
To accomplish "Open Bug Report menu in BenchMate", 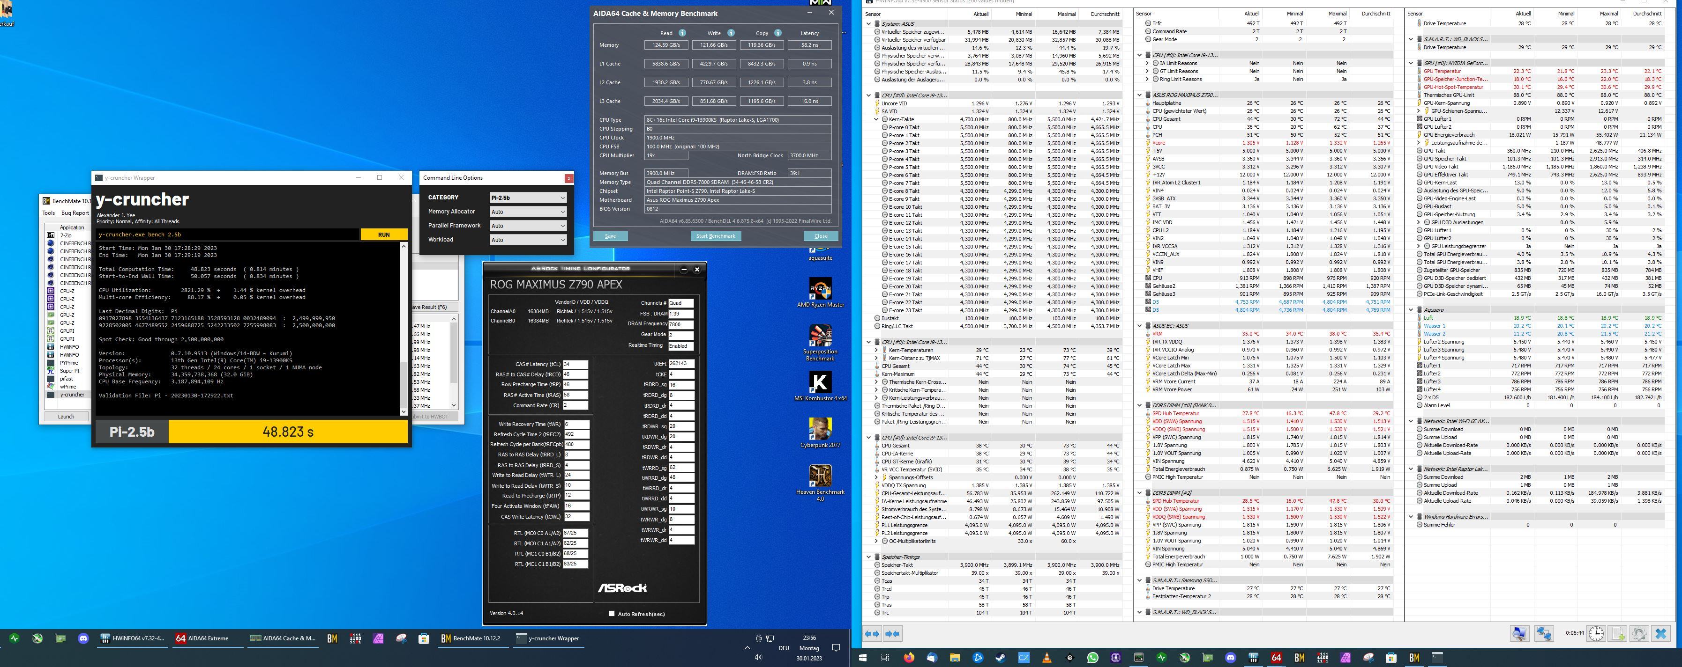I will click(75, 213).
